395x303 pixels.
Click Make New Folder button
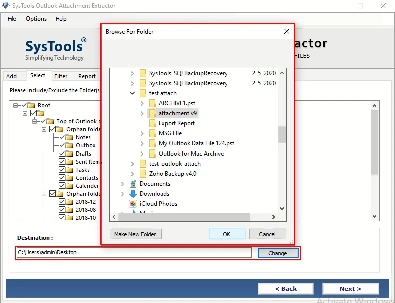(136, 234)
